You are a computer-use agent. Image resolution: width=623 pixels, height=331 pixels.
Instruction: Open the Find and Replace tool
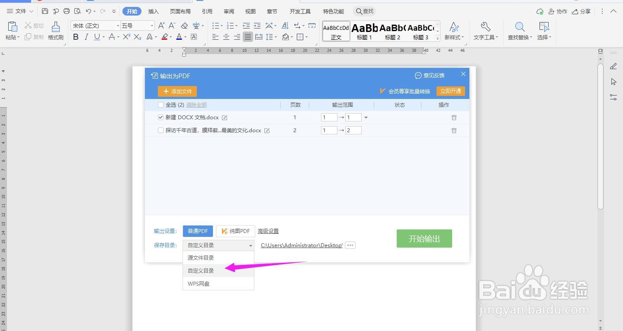click(517, 30)
